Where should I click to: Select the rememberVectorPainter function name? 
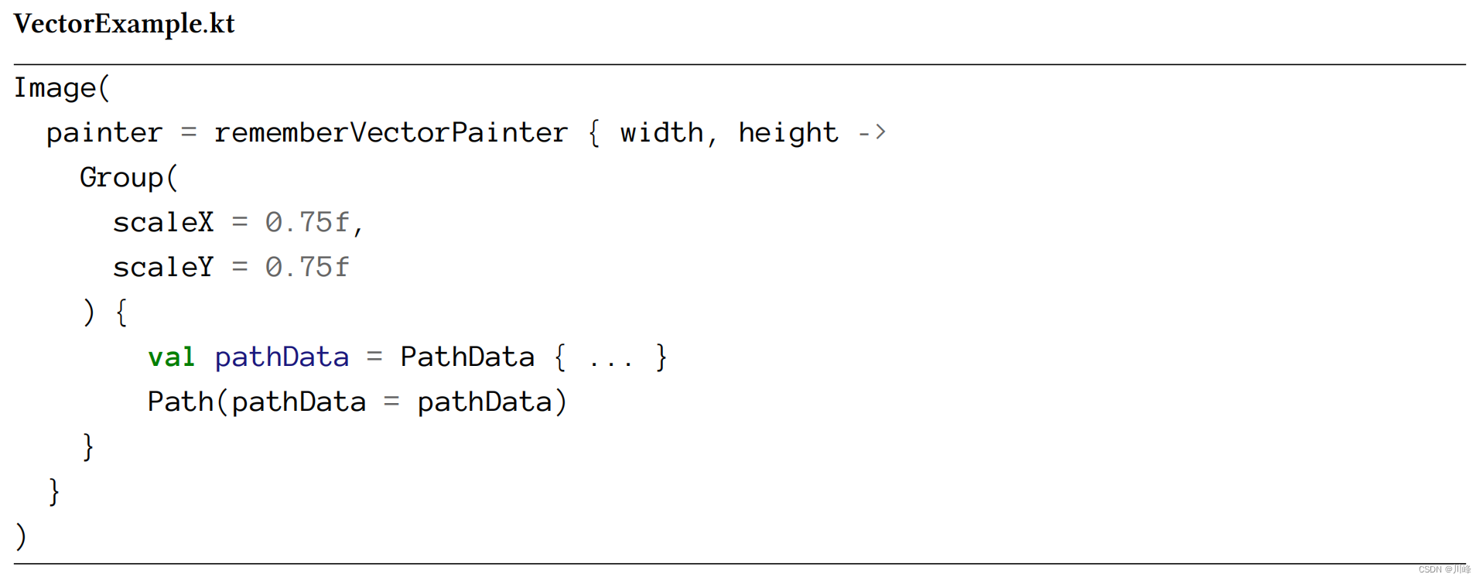pyautogui.click(x=391, y=133)
